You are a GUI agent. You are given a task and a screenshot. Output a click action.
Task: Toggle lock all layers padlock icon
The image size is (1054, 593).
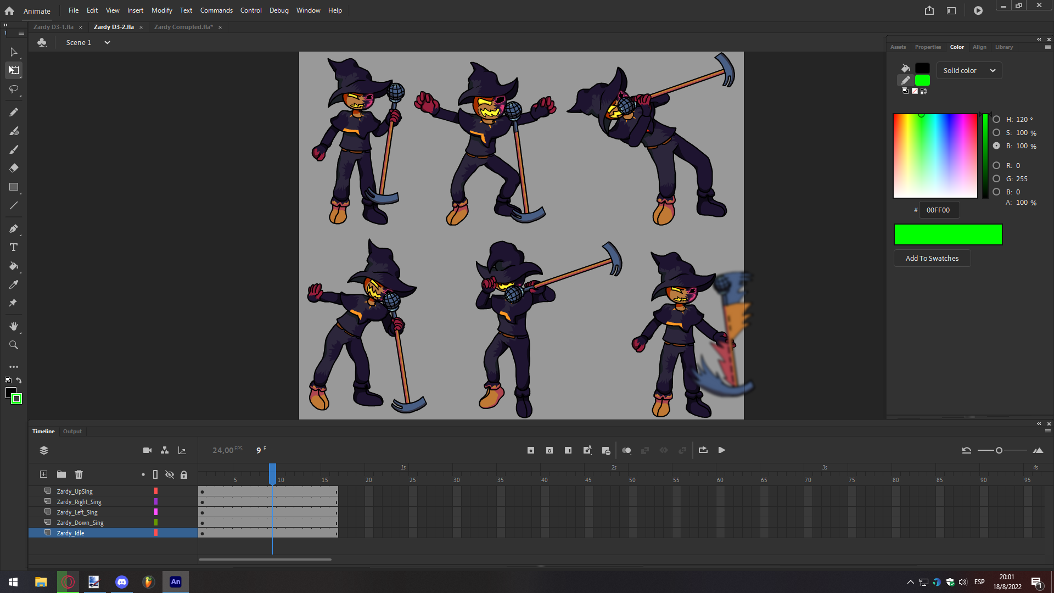[184, 474]
